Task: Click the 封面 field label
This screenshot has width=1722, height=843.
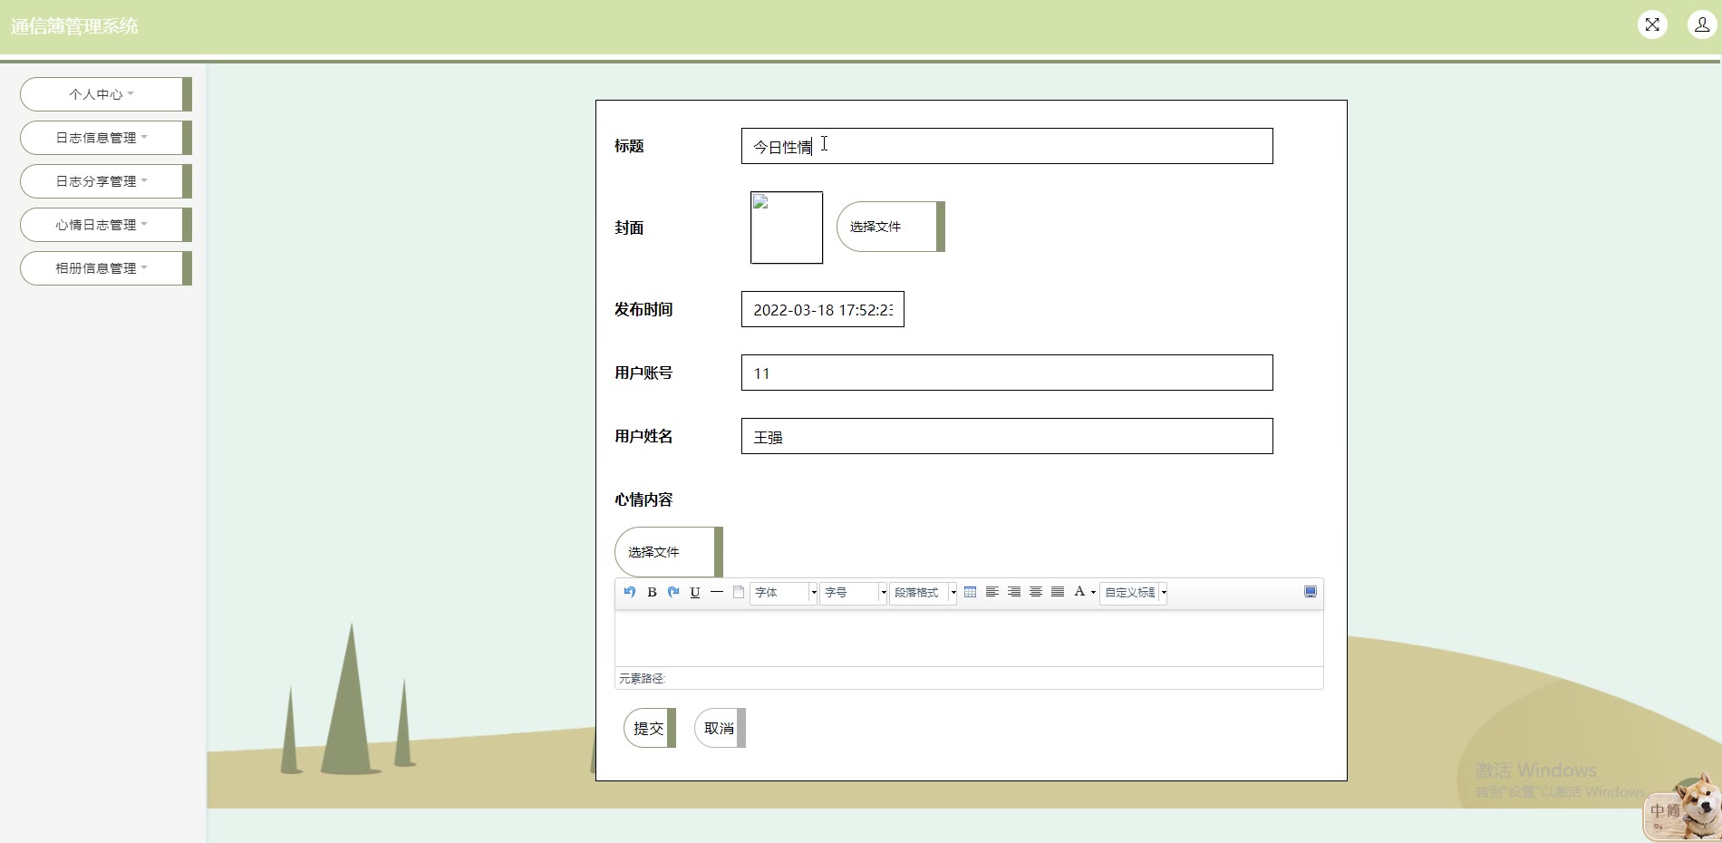Action: click(629, 228)
